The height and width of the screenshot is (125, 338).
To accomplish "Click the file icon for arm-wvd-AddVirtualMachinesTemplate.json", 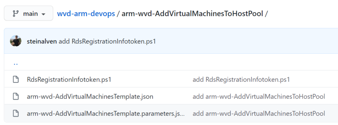I will click(16, 96).
